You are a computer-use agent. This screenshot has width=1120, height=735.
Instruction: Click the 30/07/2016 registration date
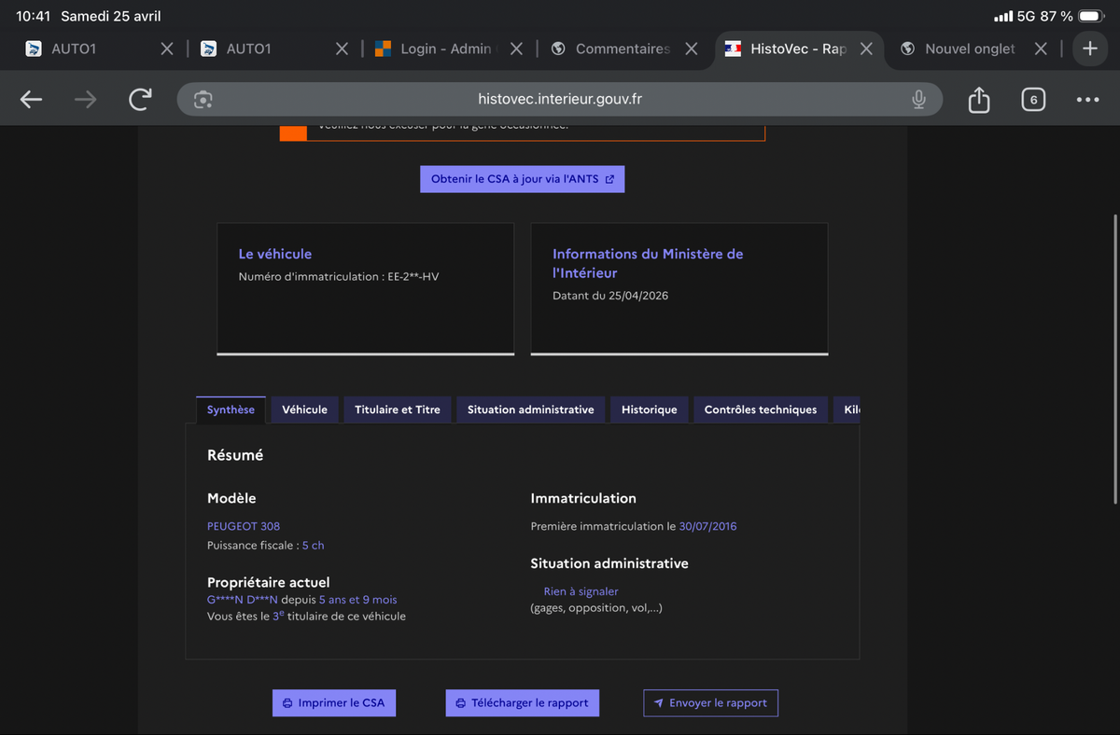(707, 526)
